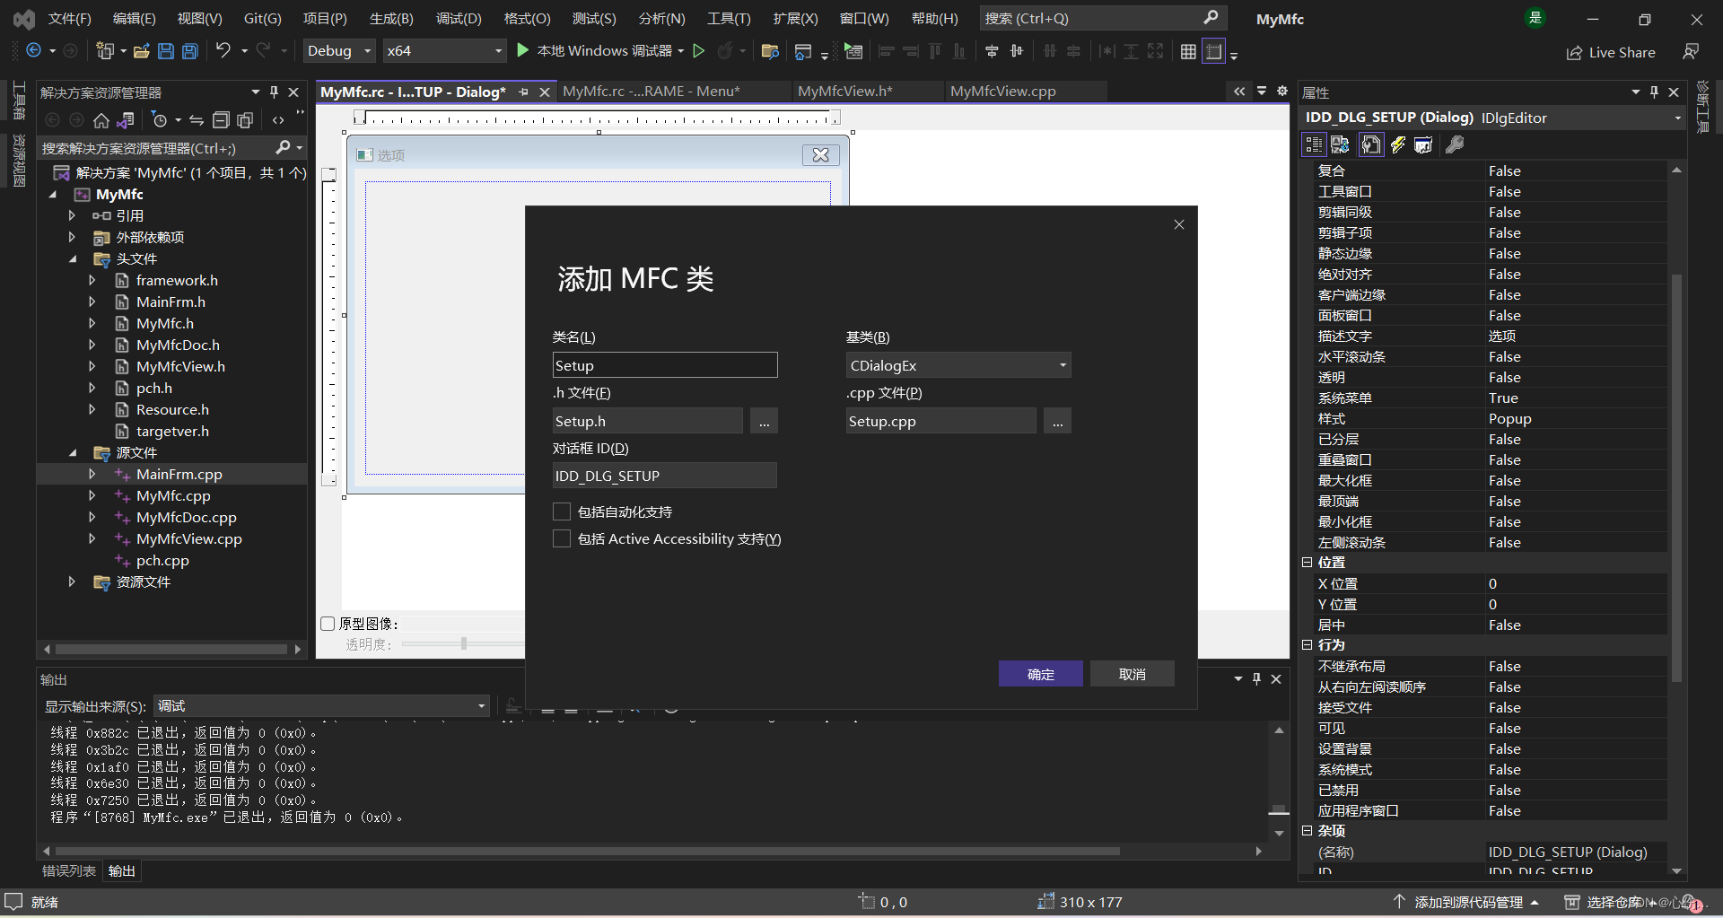Screen dimensions: 1723x918
Task: Click the navigate backward arrow icon
Action: tap(34, 51)
